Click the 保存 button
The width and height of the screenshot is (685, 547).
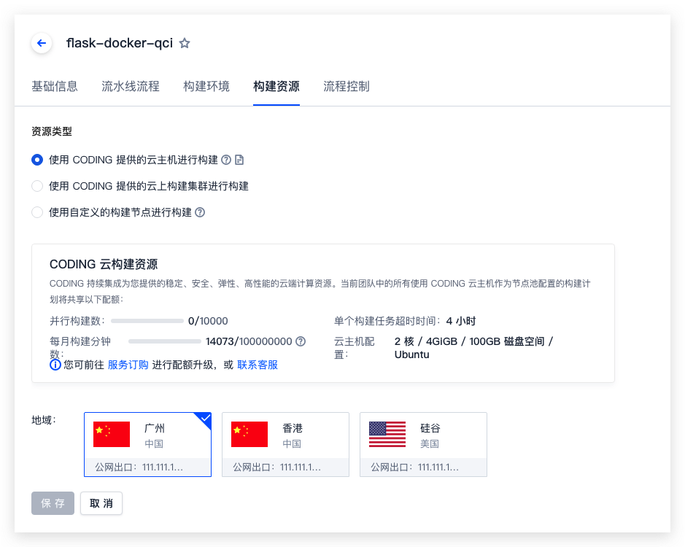[x=53, y=503]
